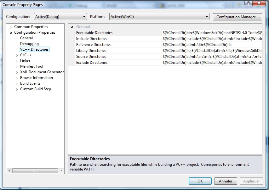Expand the C/C++ tree arrow
The width and height of the screenshot is (269, 190).
(x=17, y=55)
